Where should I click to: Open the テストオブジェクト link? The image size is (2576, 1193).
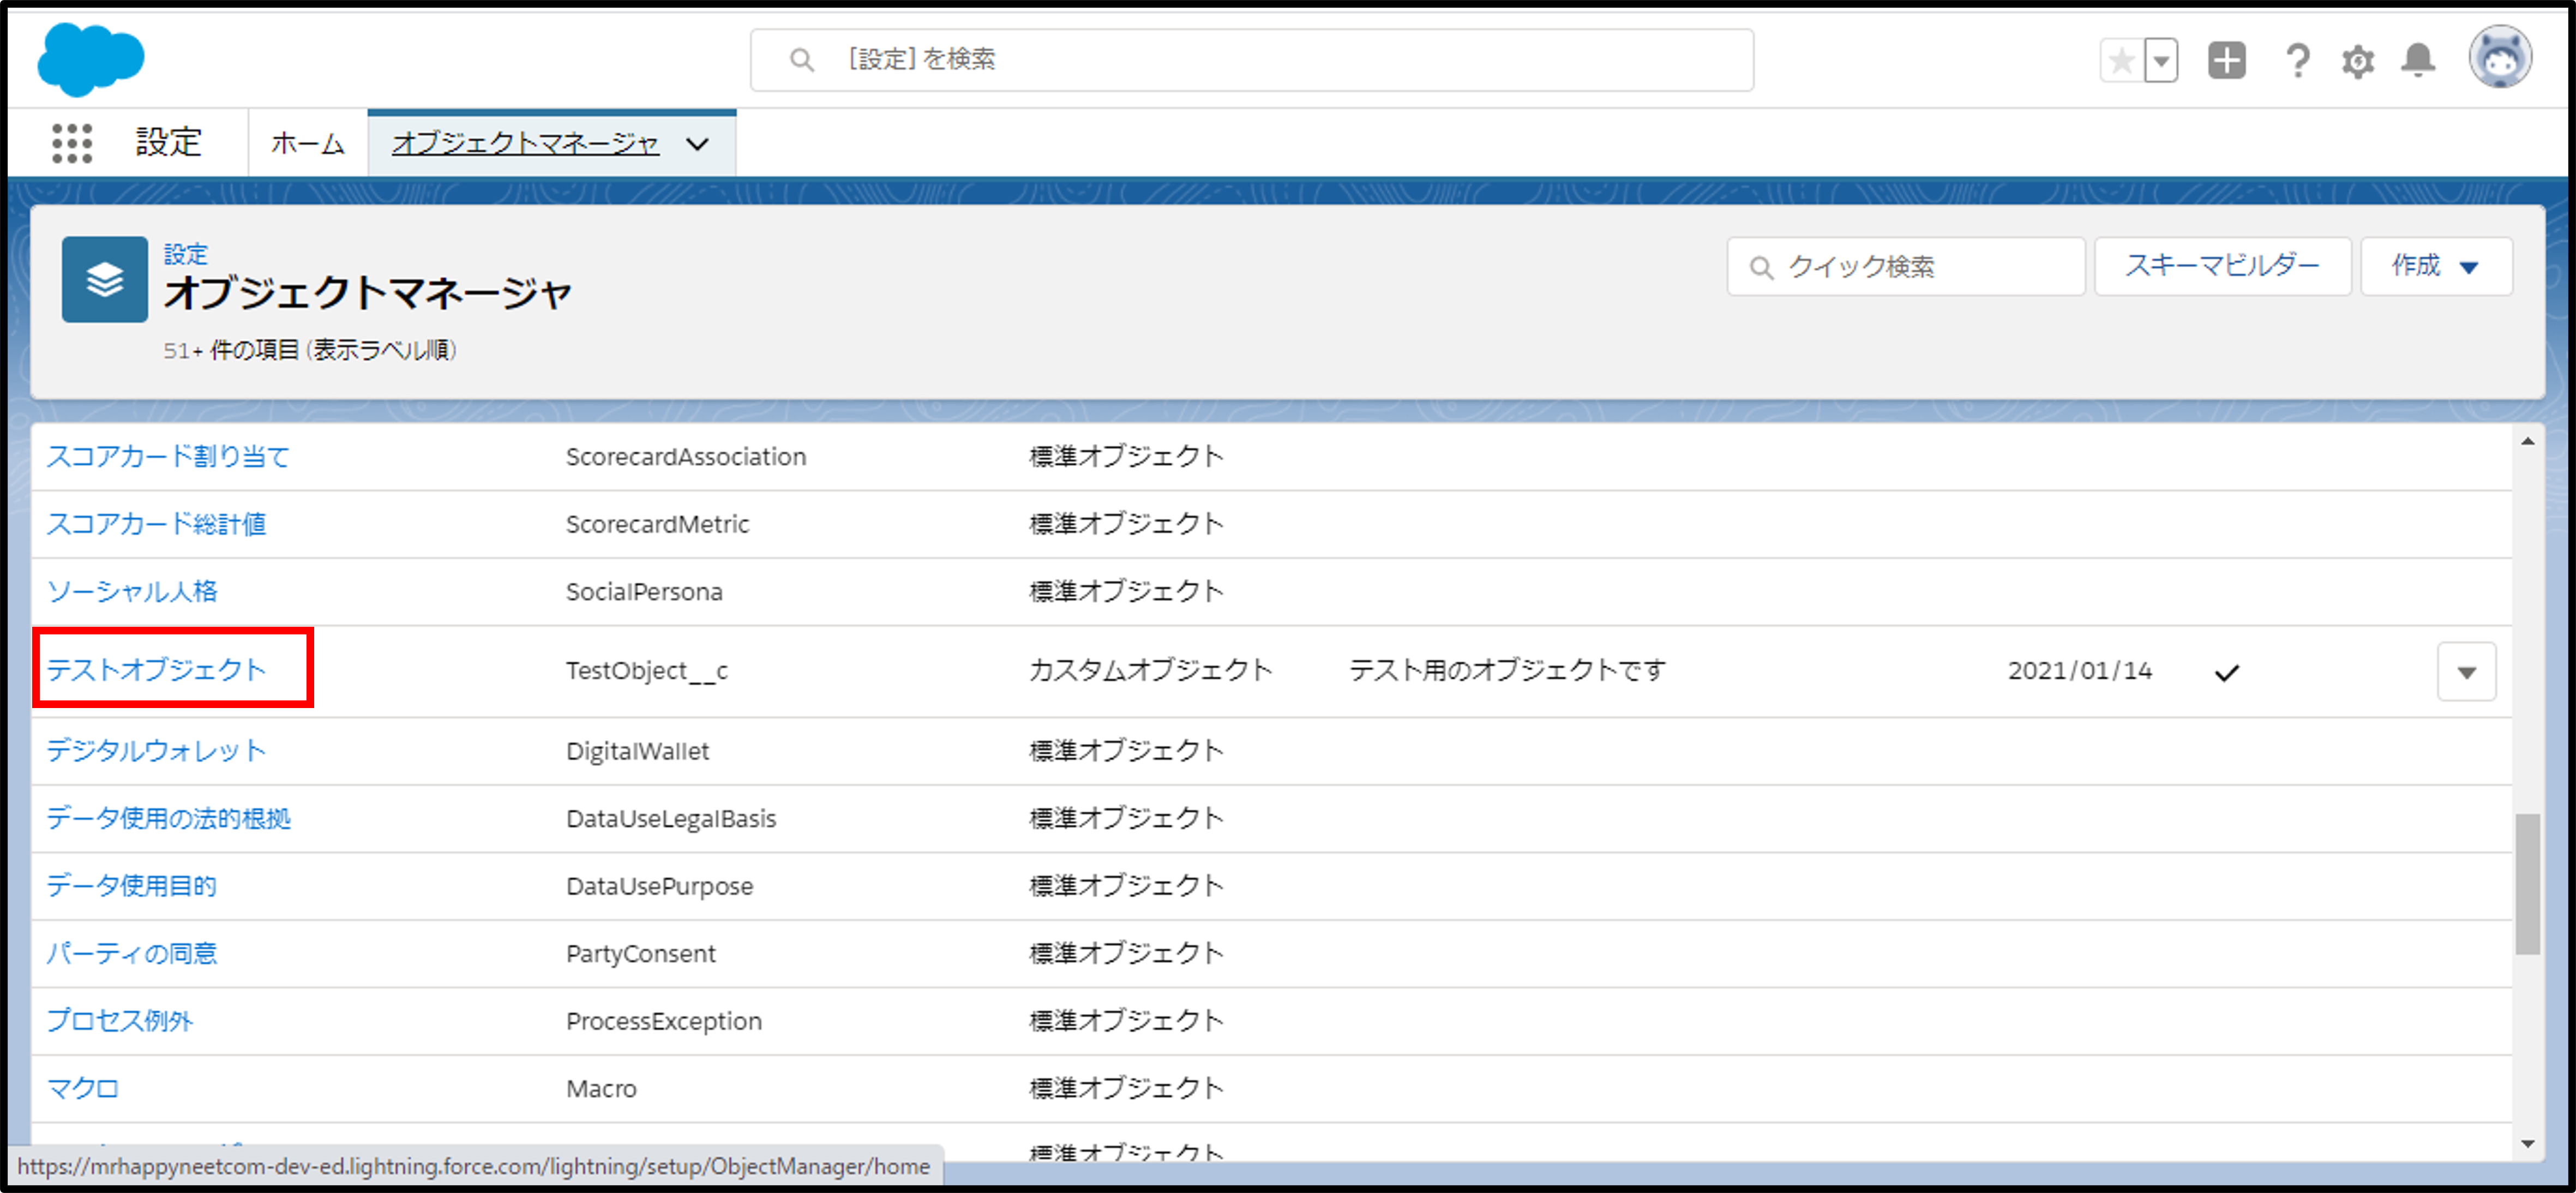(156, 670)
